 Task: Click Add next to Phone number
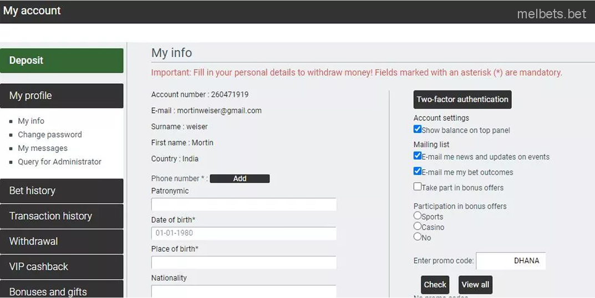pyautogui.click(x=240, y=179)
